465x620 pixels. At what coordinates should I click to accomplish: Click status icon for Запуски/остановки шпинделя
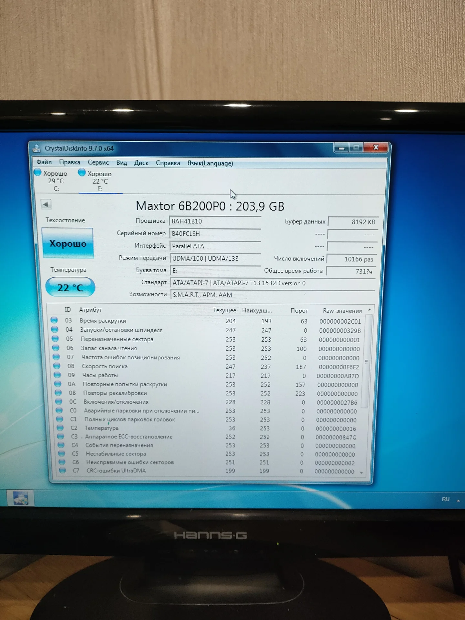tap(55, 329)
